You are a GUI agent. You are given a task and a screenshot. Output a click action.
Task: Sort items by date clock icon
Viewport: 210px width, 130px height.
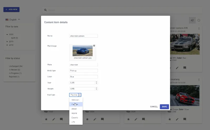click(199, 20)
